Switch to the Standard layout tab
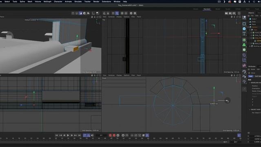Screen dimensions: 261x147 pos(207,9)
